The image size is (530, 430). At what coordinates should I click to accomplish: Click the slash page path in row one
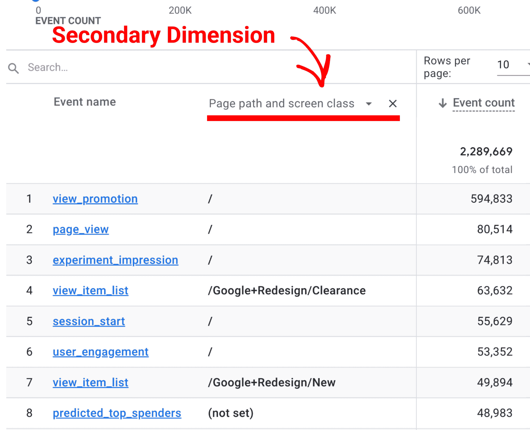click(x=210, y=199)
